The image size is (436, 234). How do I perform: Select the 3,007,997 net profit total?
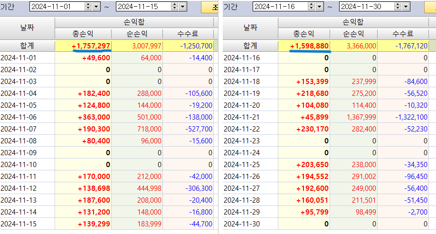(x=137, y=46)
